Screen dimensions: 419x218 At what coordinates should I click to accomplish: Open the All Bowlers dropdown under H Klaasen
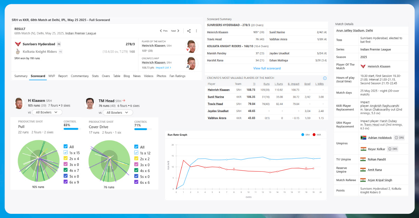point(47,112)
